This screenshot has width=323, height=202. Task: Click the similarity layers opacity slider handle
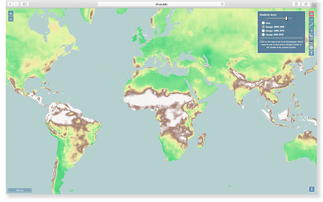[286, 18]
